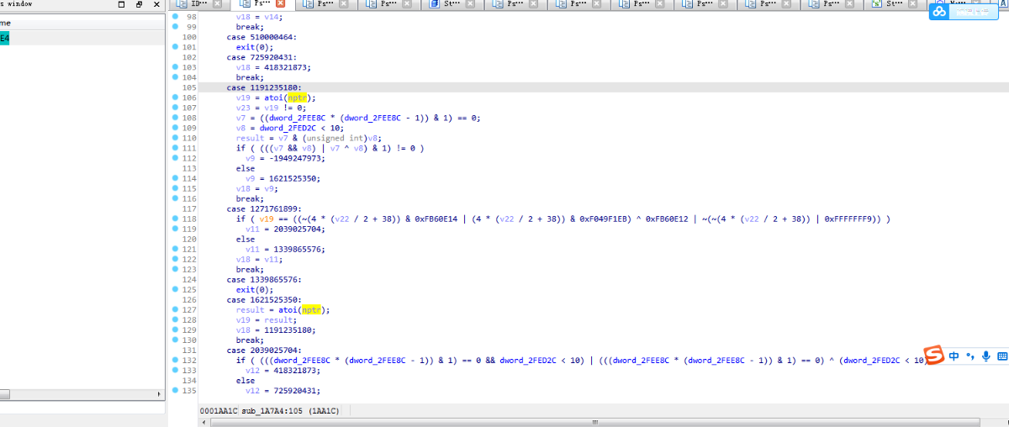Click exit(0) call on line 125
1009x427 pixels.
pyautogui.click(x=253, y=289)
